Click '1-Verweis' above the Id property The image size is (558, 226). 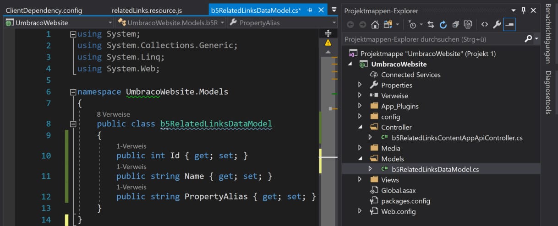click(x=131, y=146)
